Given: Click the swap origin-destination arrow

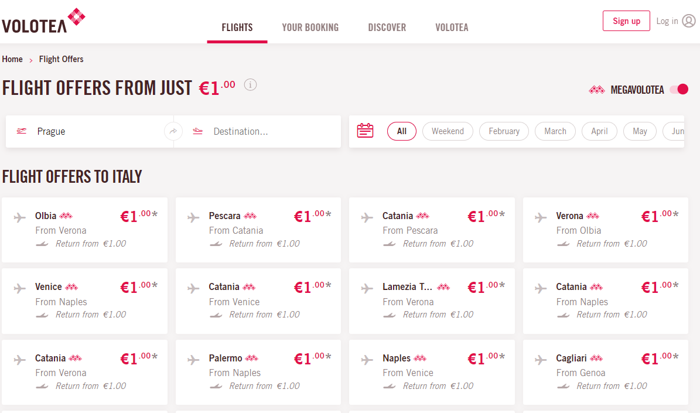Looking at the screenshot, I should click(x=173, y=131).
